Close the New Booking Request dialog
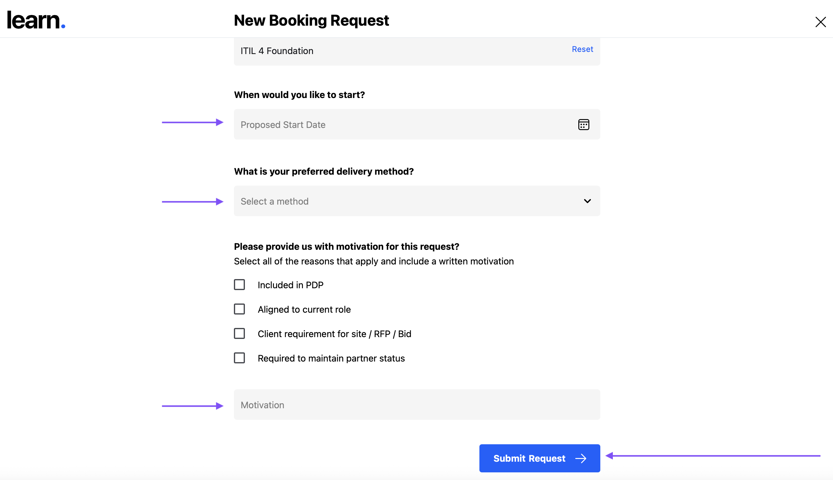Screen dimensions: 833x480 click(x=820, y=22)
